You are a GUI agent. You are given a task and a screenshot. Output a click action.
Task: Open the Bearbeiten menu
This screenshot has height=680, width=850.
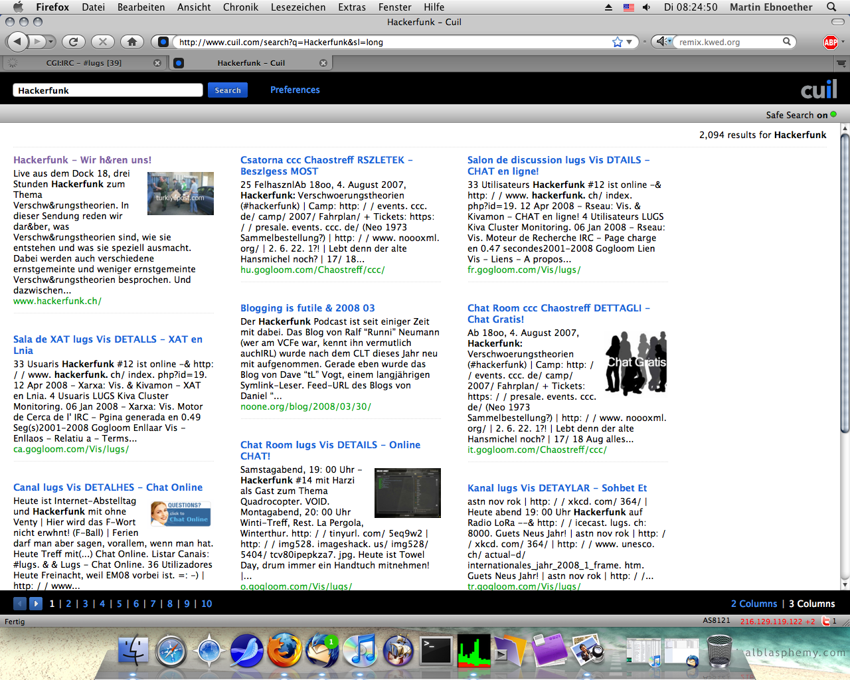(x=141, y=7)
